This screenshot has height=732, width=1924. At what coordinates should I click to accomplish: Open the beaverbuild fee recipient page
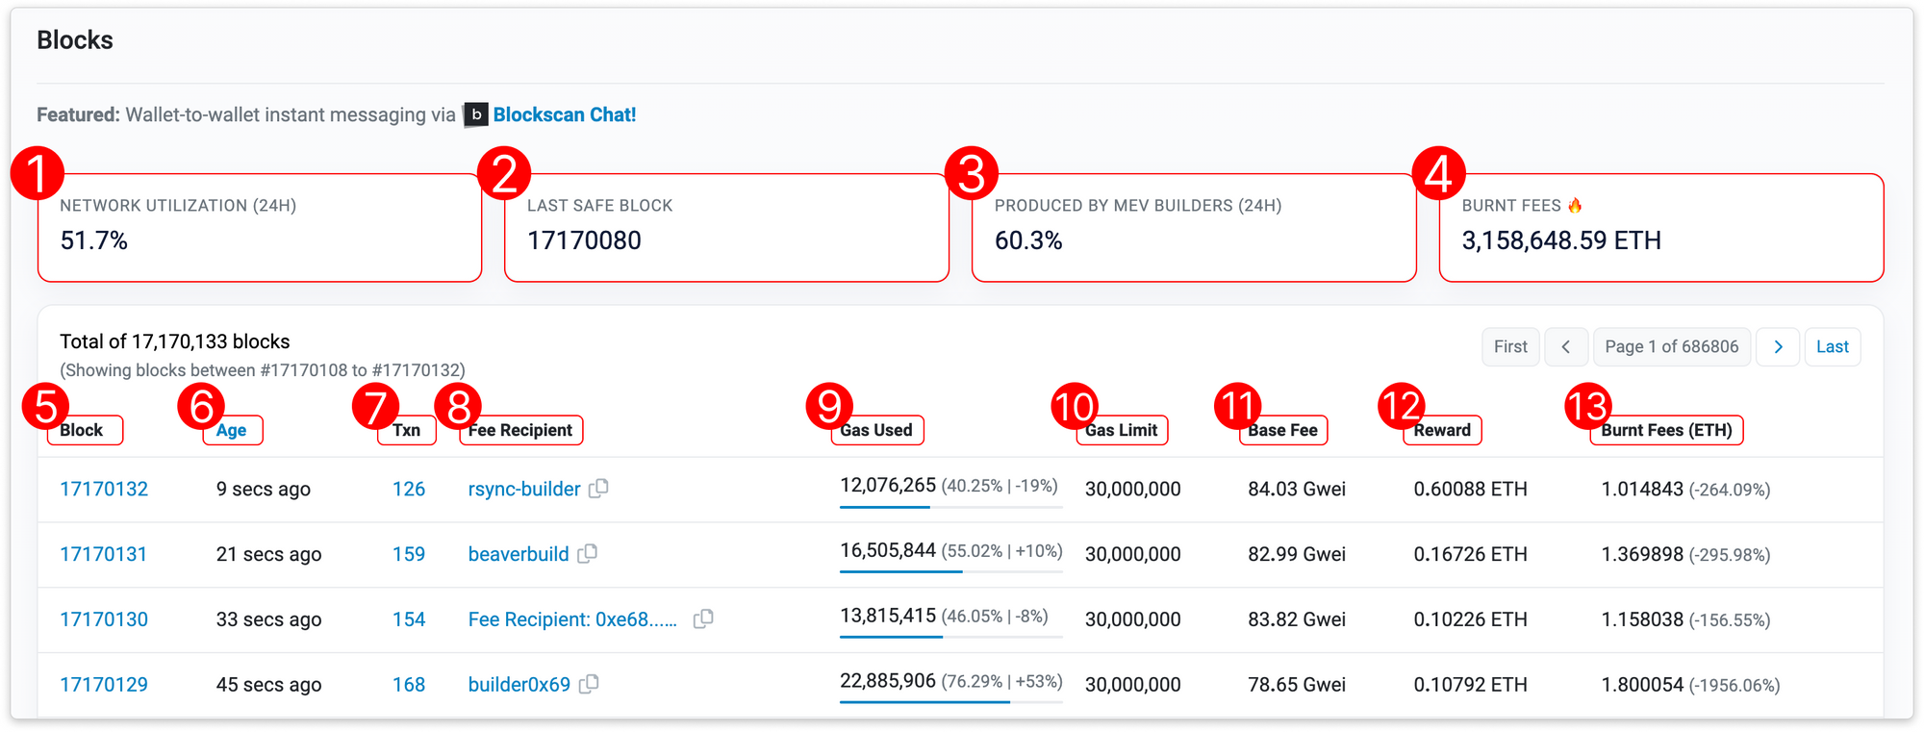tap(519, 555)
